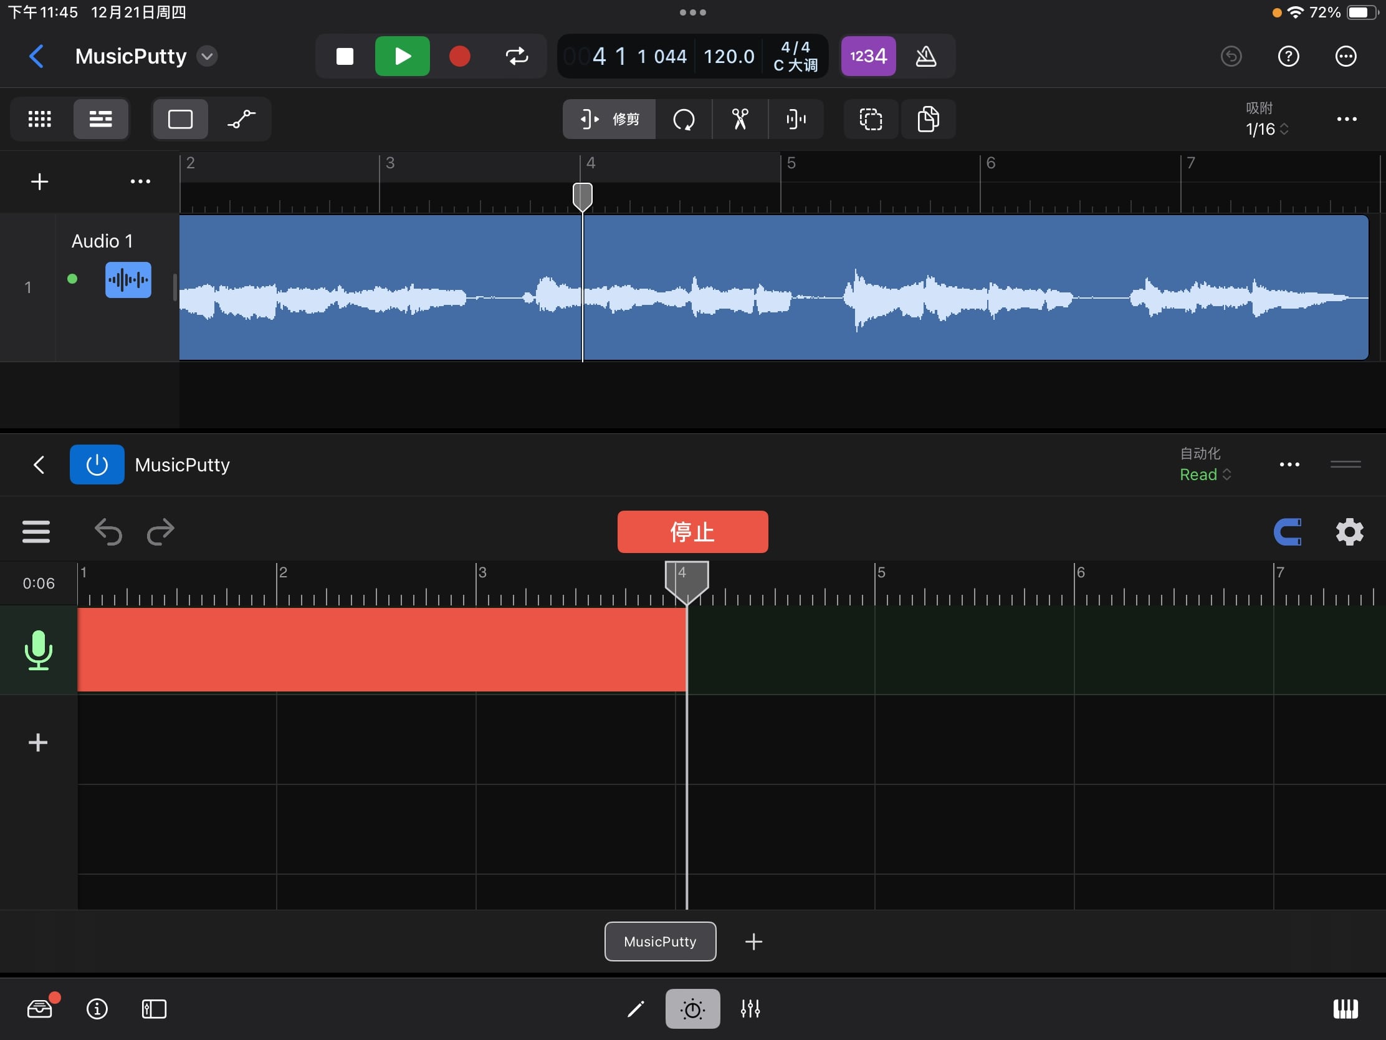Toggle the MusicPutty plug-in power button
Image resolution: width=1386 pixels, height=1040 pixels.
(97, 465)
